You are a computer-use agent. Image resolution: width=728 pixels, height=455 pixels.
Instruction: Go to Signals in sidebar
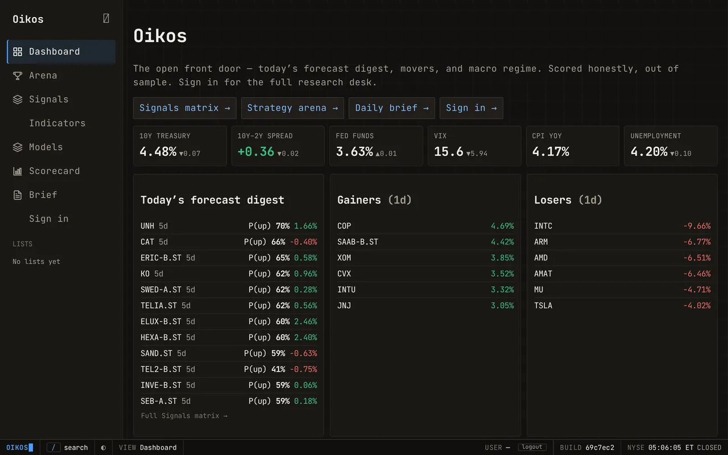[x=61, y=100]
